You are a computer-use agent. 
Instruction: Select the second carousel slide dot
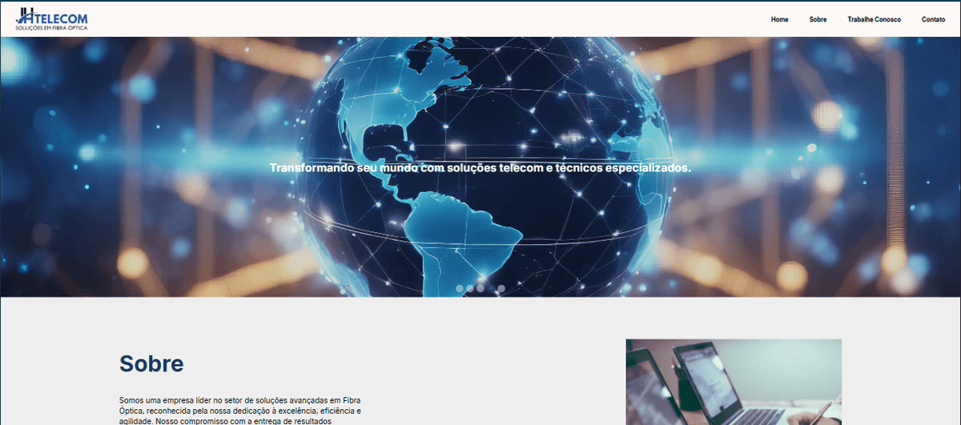tap(470, 288)
